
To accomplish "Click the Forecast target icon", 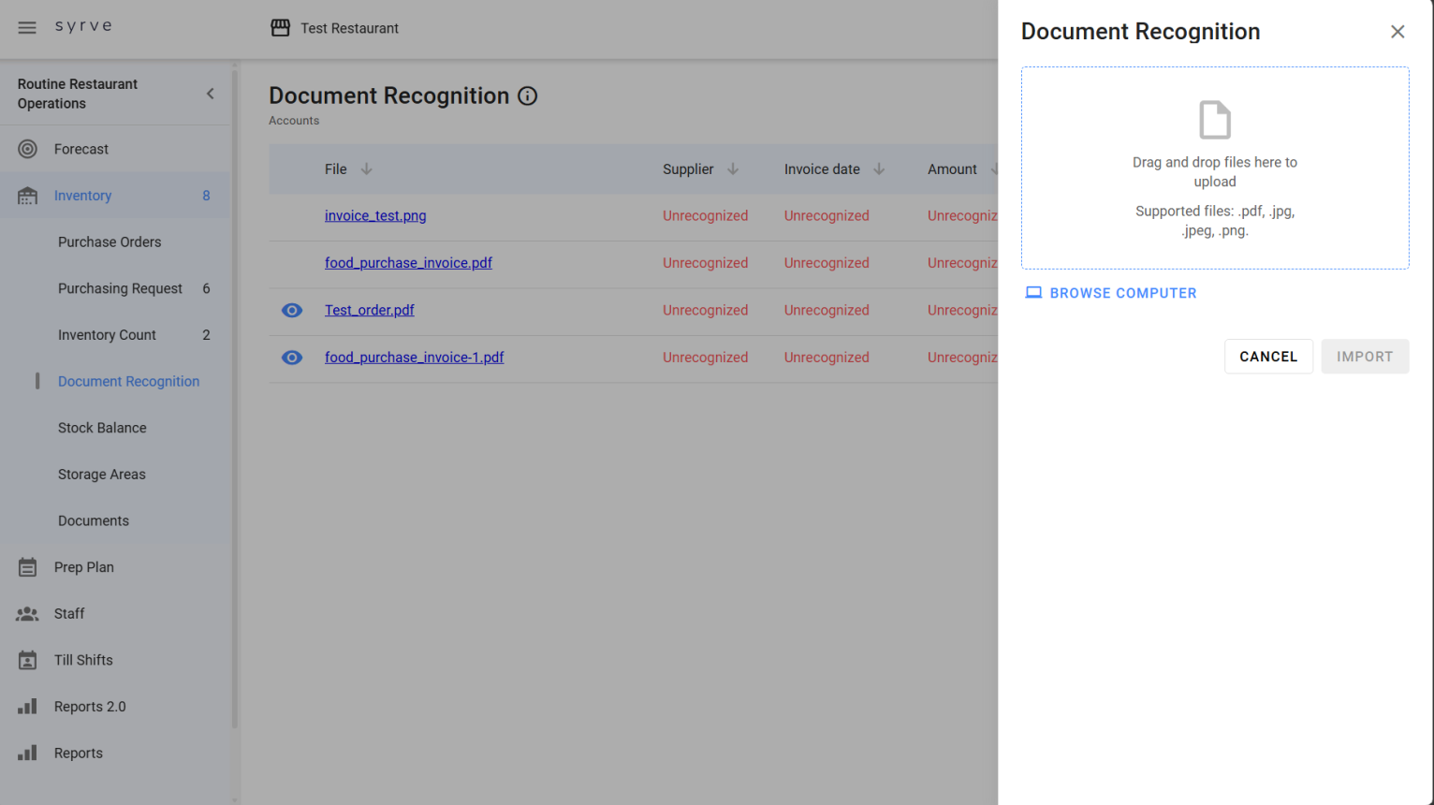I will (x=28, y=149).
